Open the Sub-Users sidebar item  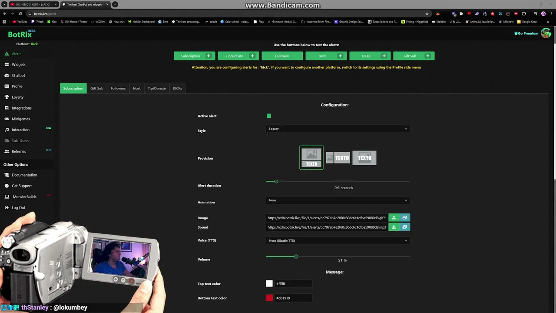[20, 140]
